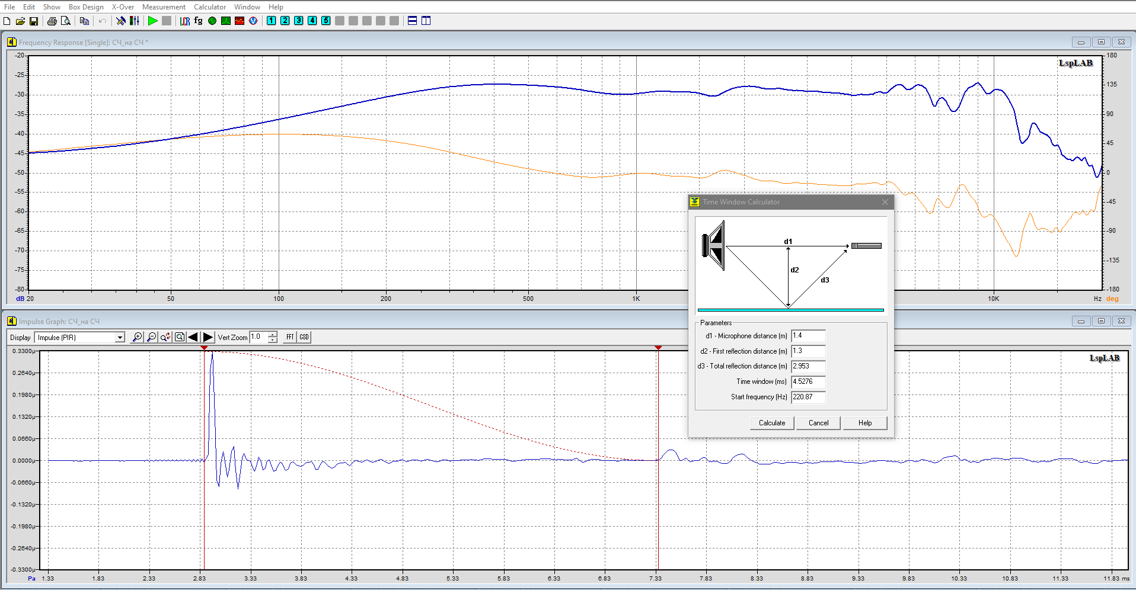Zoom in on the impulse graph
The image size is (1136, 590).
tap(137, 337)
